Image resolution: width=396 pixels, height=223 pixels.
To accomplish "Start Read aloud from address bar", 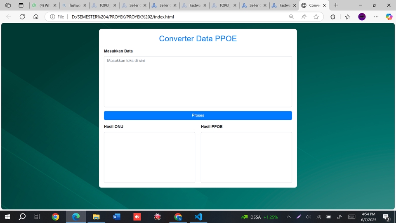I will pos(304,17).
